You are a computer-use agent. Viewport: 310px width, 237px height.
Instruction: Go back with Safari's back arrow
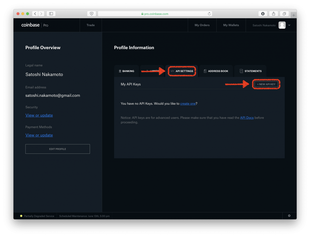click(35, 14)
